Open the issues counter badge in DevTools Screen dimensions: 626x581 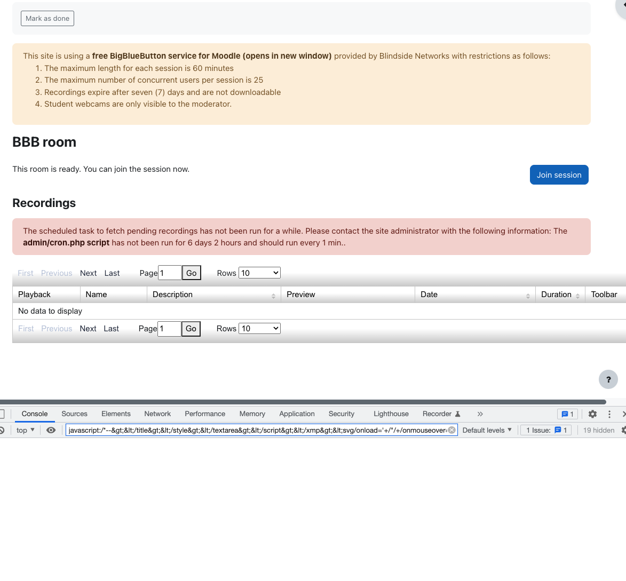567,414
